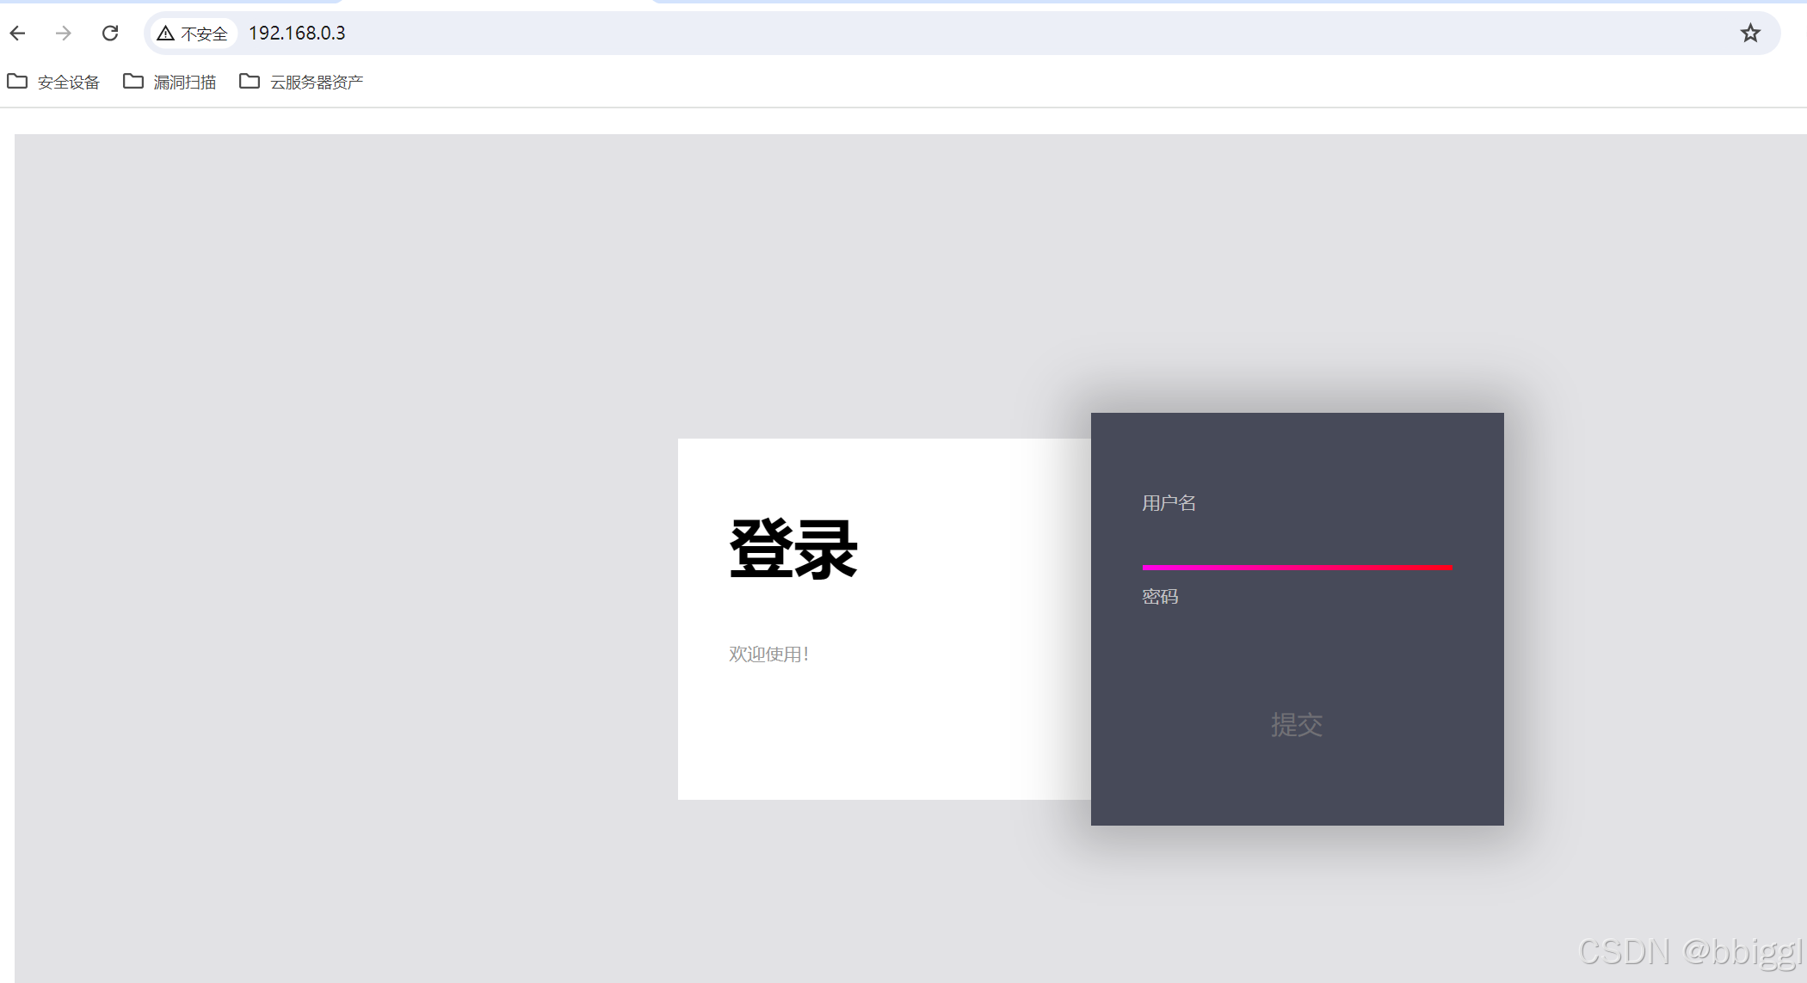Image resolution: width=1807 pixels, height=983 pixels.
Task: Reload the page with the refresh icon
Action: tap(110, 34)
